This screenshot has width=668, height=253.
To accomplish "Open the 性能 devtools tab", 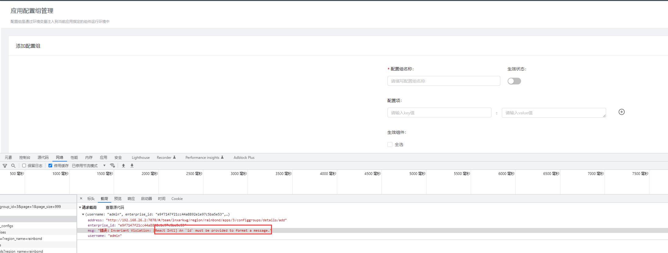I will [x=74, y=158].
